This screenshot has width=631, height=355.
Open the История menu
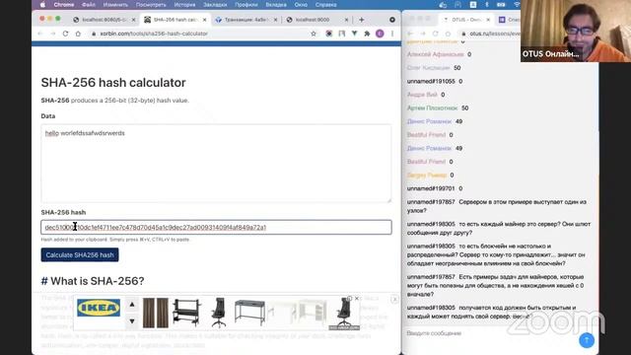point(184,5)
